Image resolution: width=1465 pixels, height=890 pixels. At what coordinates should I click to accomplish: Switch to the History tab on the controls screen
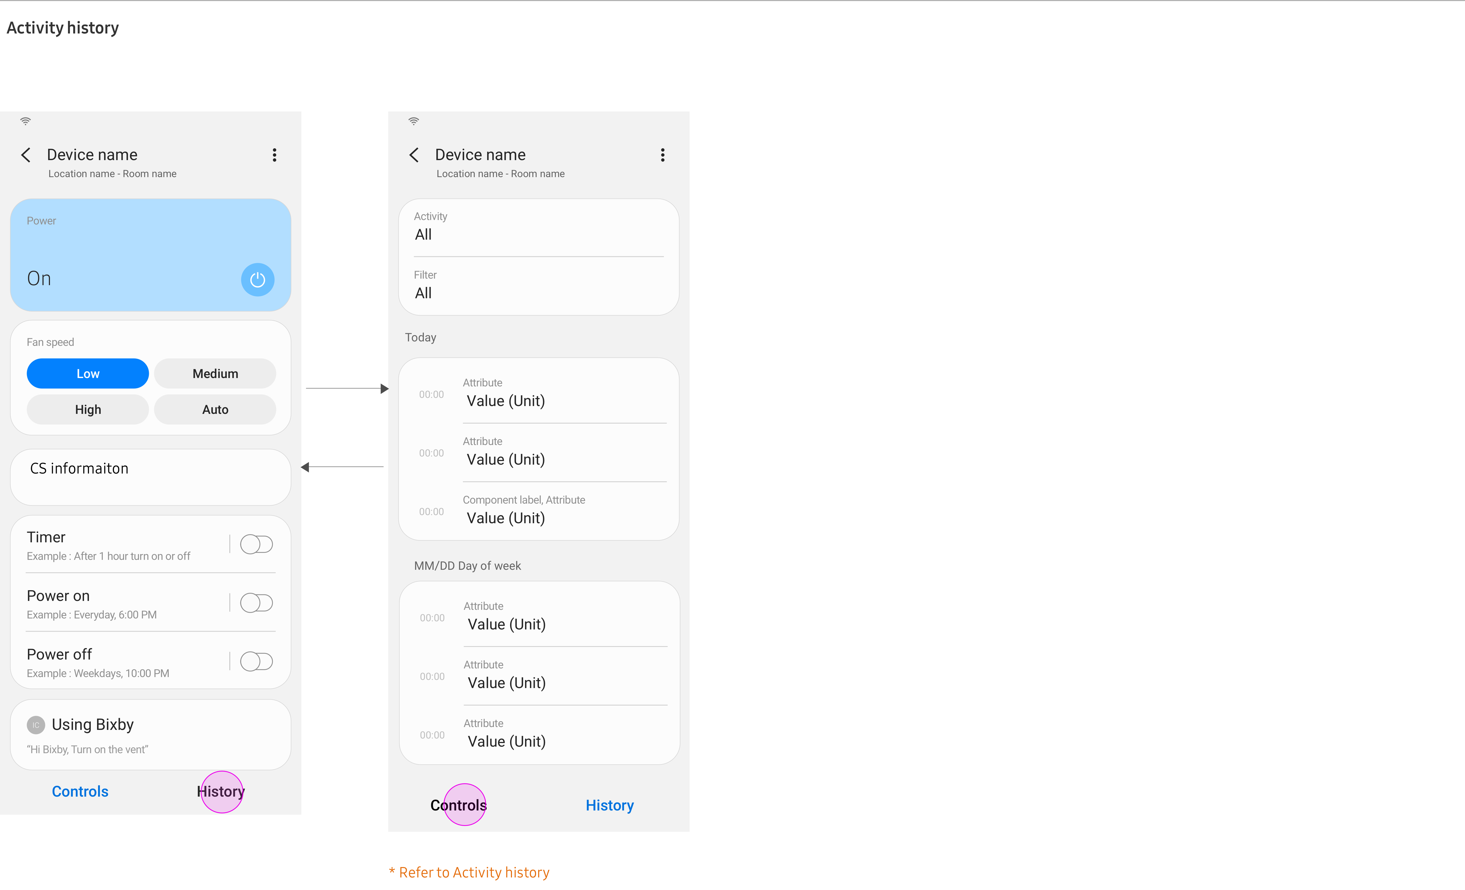tap(221, 791)
